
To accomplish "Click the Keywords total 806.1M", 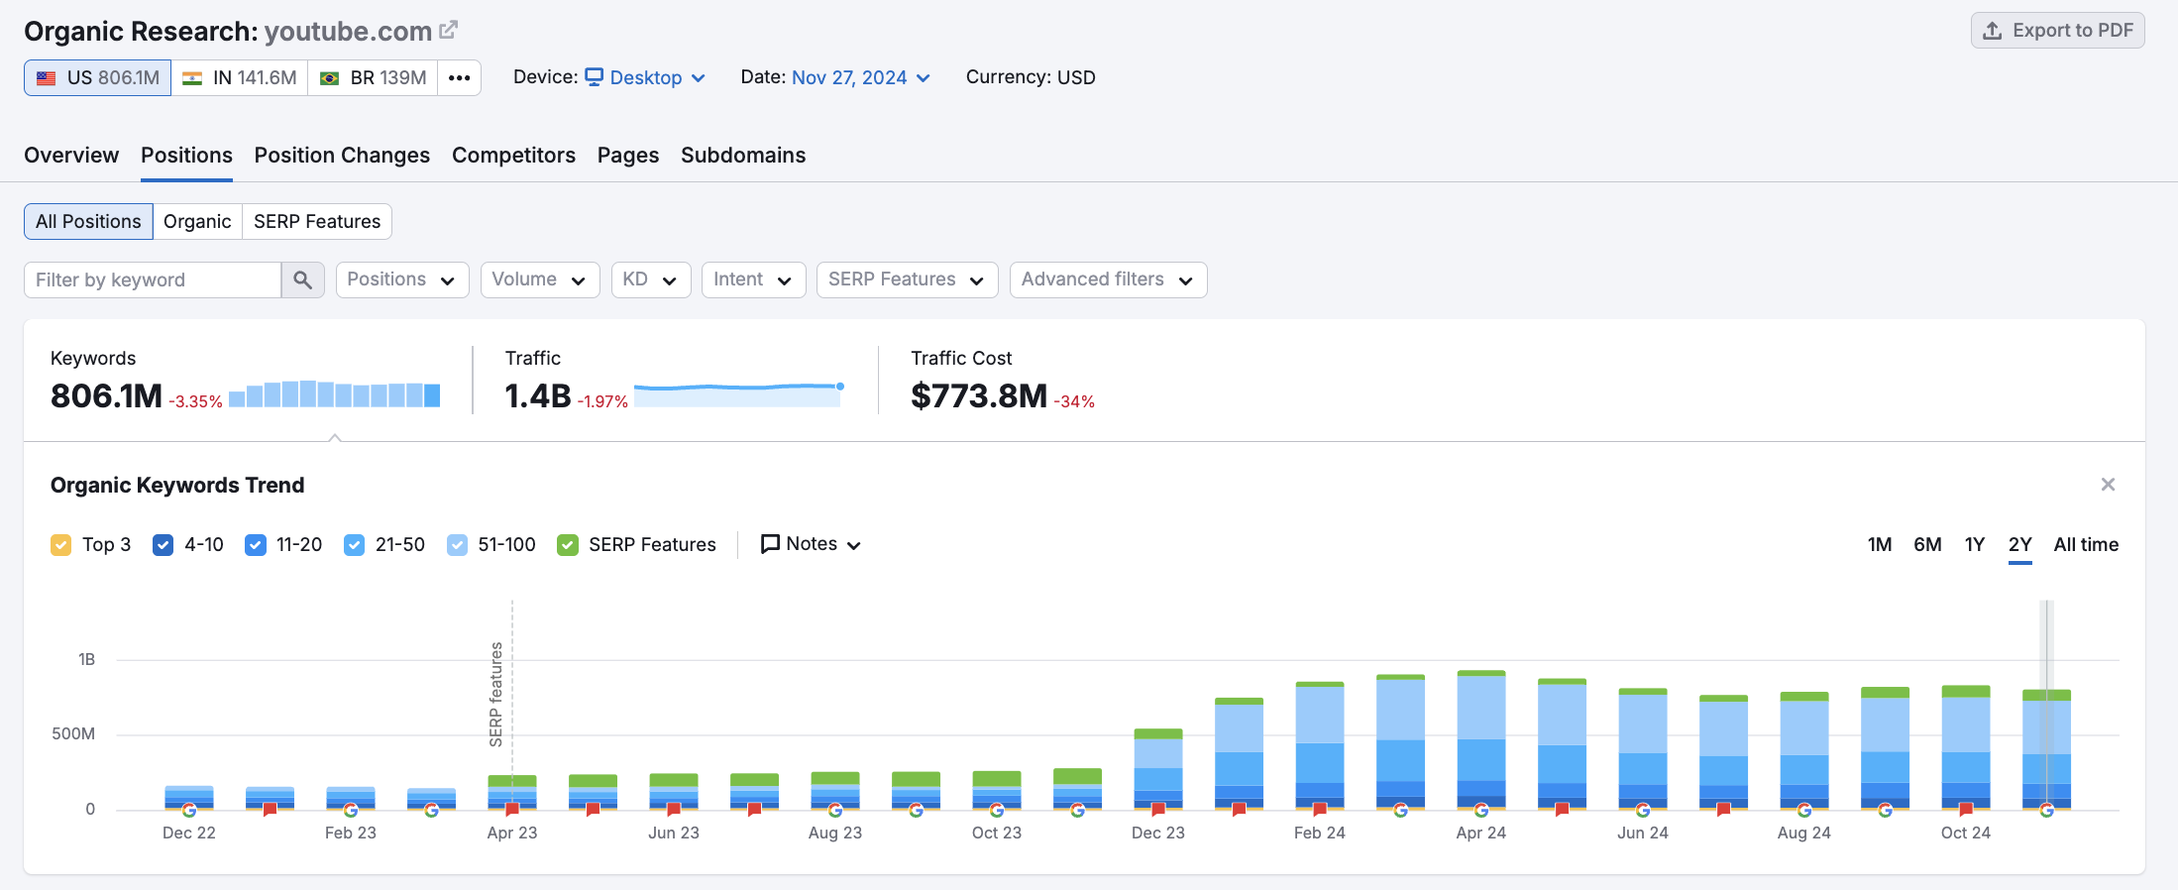I will (x=106, y=396).
